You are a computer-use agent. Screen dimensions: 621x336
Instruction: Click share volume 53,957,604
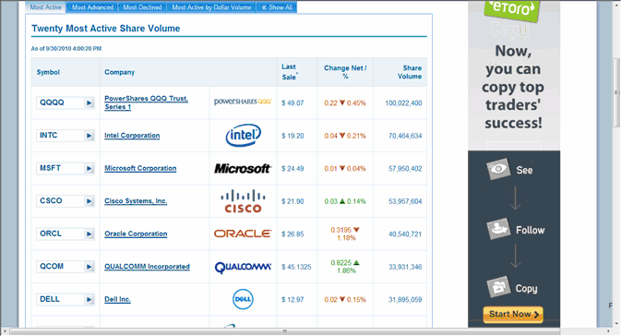click(x=405, y=201)
